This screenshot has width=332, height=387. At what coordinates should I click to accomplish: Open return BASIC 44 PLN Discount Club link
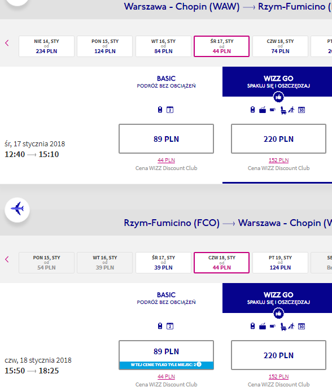[x=166, y=377]
